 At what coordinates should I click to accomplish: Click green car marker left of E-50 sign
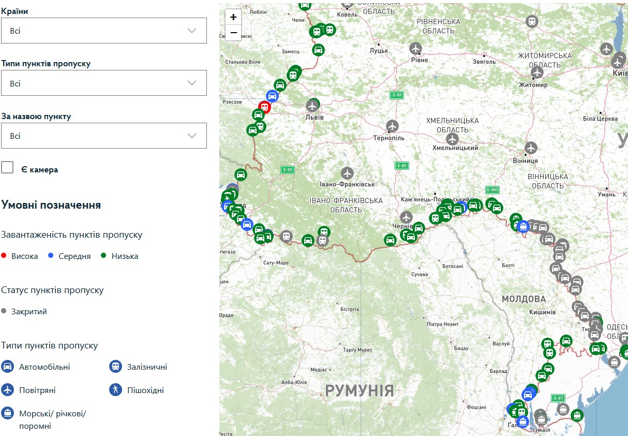point(241,175)
